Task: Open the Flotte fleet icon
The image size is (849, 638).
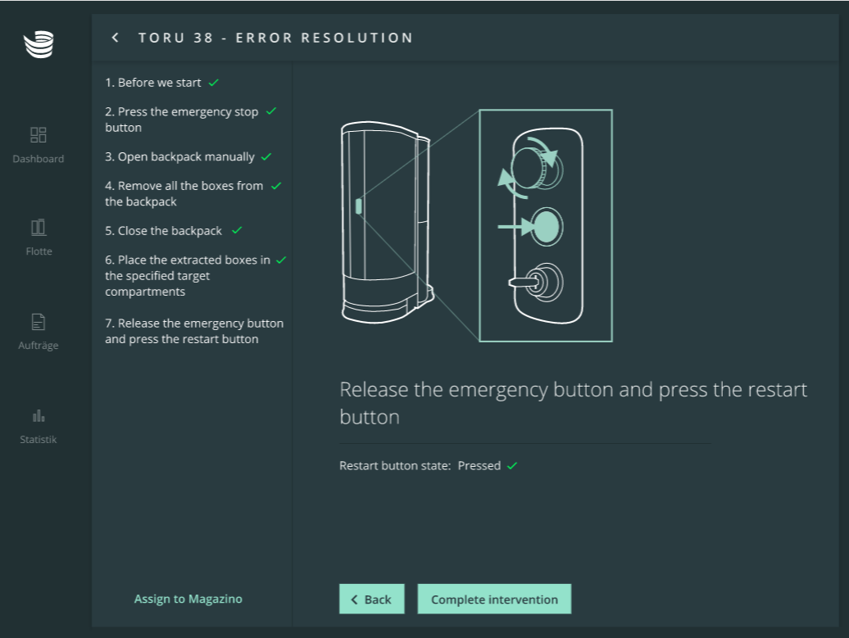Action: [39, 228]
